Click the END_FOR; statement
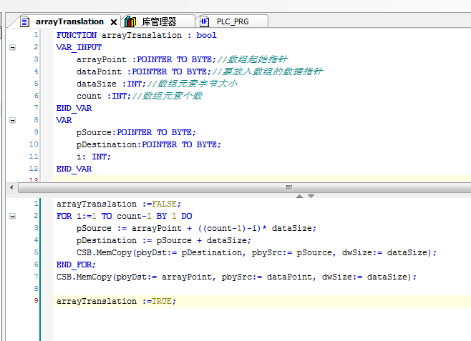This screenshot has height=341, width=471. (x=76, y=265)
